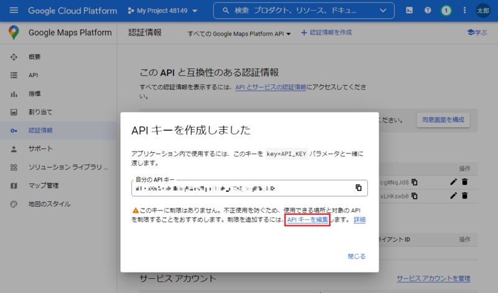Screen dimensions: 498x293
Task: Click the API キーを編集 link
Action: click(x=307, y=220)
